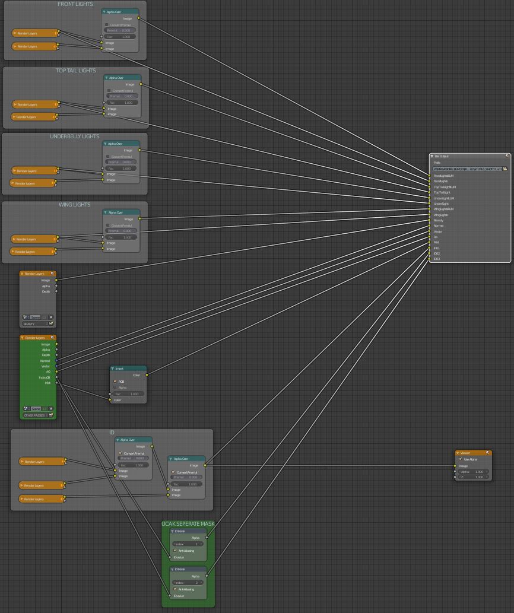Unlink scene with X on OTHER PASSES node
Viewport: 514px width, 613px height.
[x=51, y=408]
